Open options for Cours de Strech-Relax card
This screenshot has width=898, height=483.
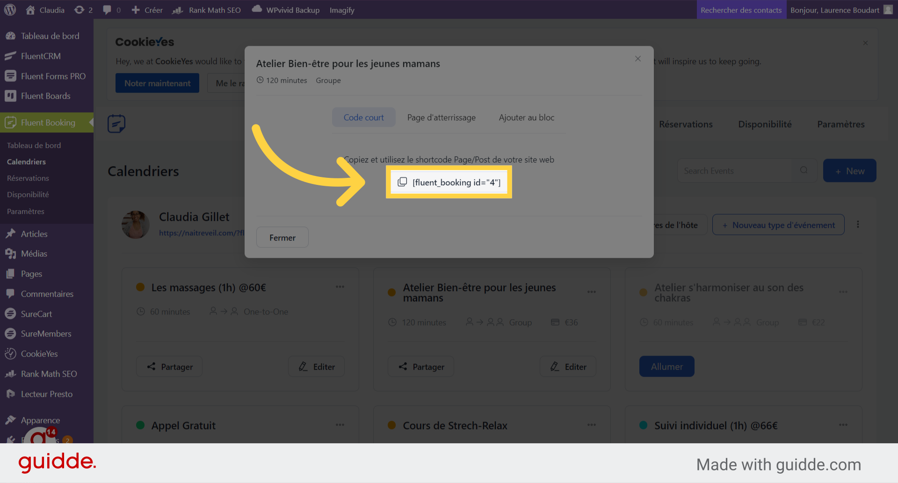592,425
